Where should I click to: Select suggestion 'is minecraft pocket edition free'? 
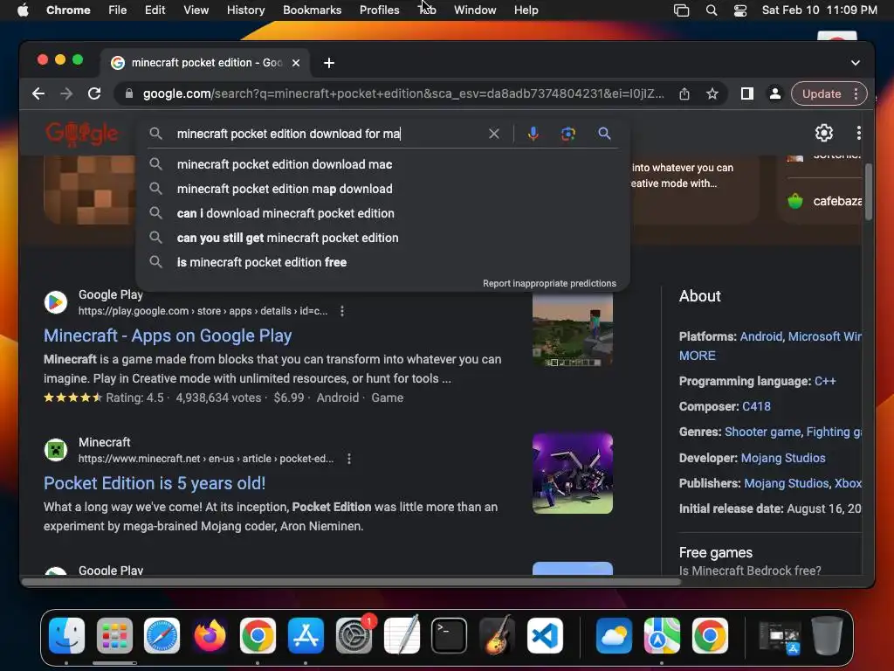pyautogui.click(x=383, y=262)
